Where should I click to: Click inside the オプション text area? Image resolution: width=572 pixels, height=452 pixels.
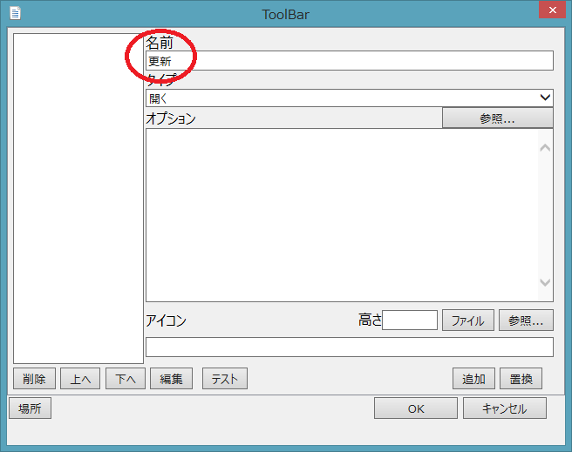click(x=340, y=214)
